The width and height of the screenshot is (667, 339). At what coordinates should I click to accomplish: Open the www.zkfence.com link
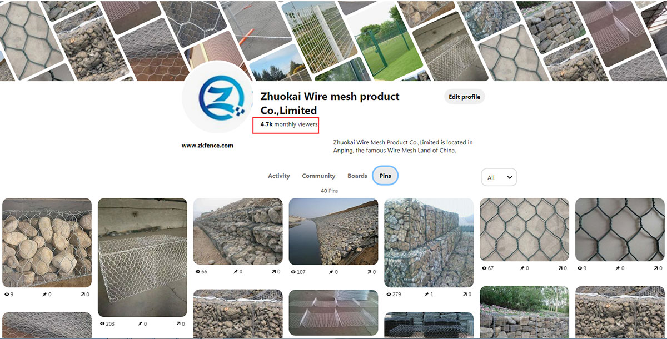tap(207, 146)
